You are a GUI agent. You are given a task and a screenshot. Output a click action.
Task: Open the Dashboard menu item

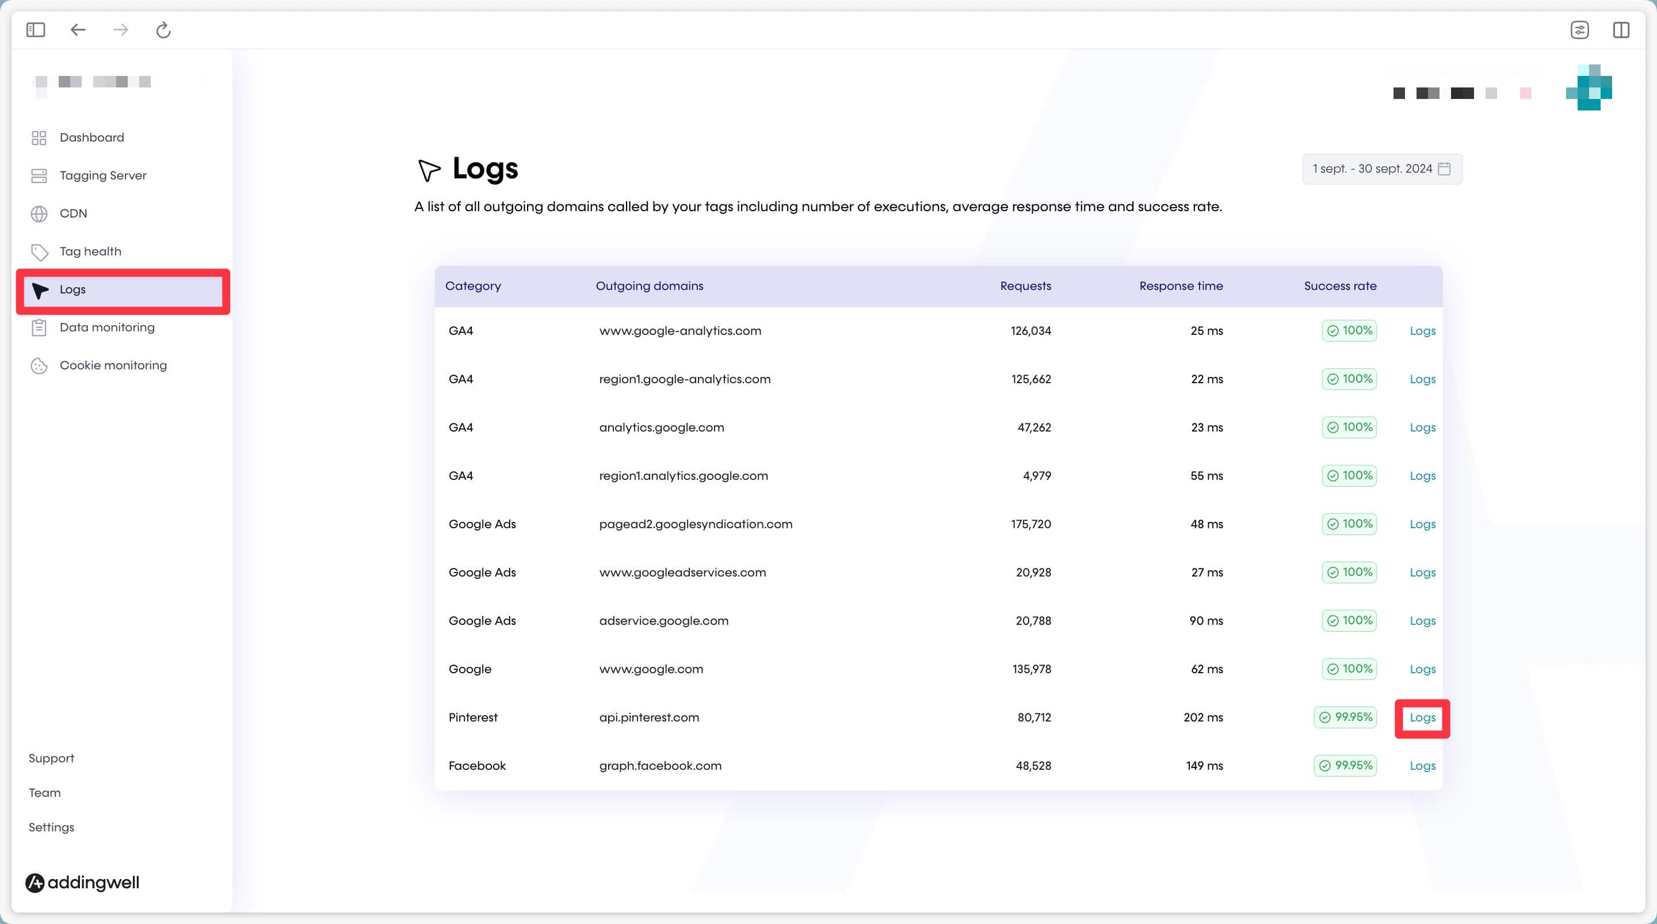pyautogui.click(x=92, y=138)
